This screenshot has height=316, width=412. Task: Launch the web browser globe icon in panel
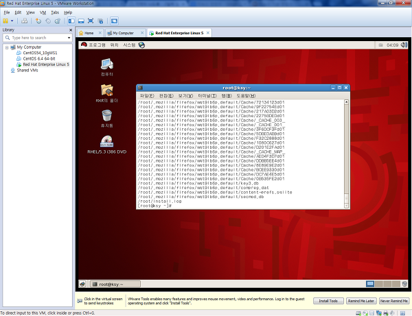pos(141,45)
